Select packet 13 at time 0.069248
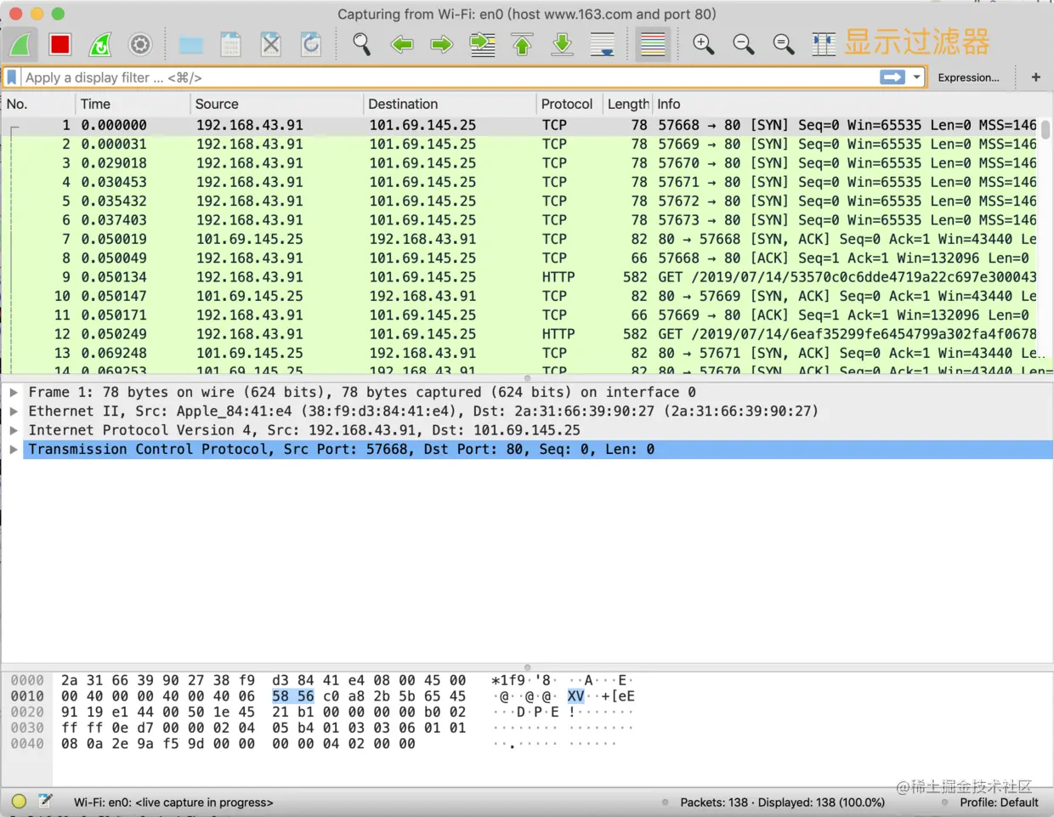 tap(520, 353)
